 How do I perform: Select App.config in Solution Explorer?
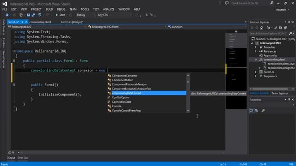[x=270, y=55]
